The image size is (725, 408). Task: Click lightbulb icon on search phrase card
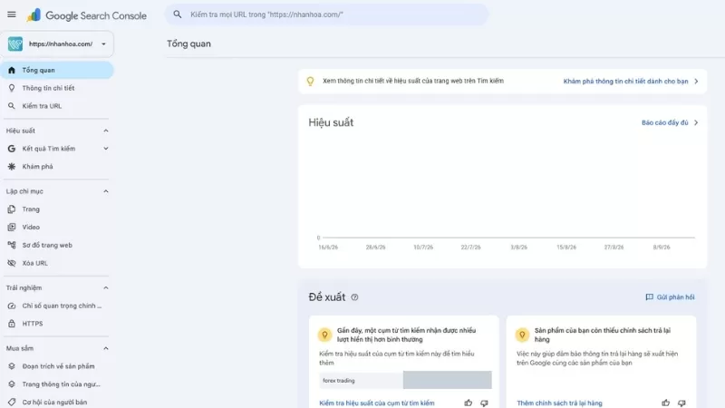click(x=324, y=335)
